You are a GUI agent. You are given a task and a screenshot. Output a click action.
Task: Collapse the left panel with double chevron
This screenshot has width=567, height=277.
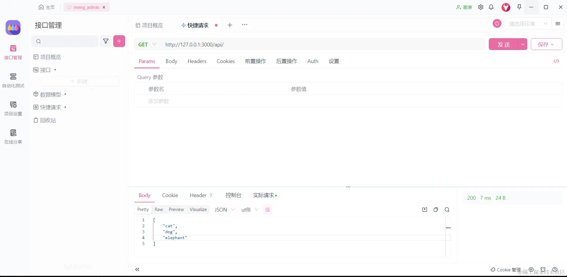click(137, 269)
